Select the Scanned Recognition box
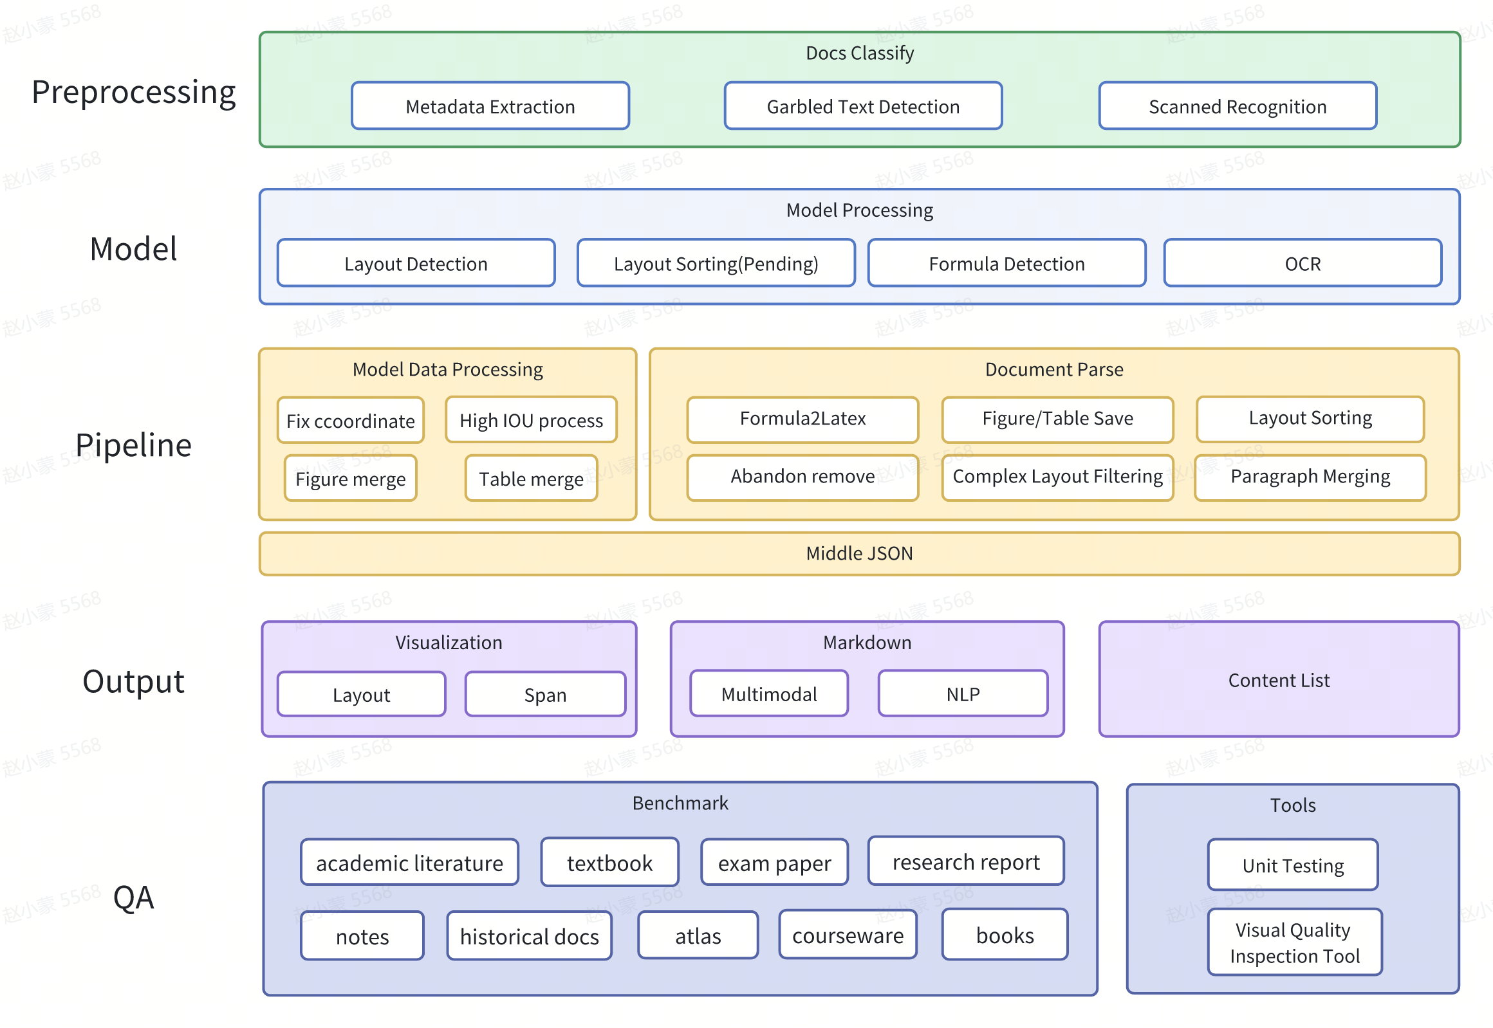Screen dimensions: 1493x1028 pos(1237,106)
